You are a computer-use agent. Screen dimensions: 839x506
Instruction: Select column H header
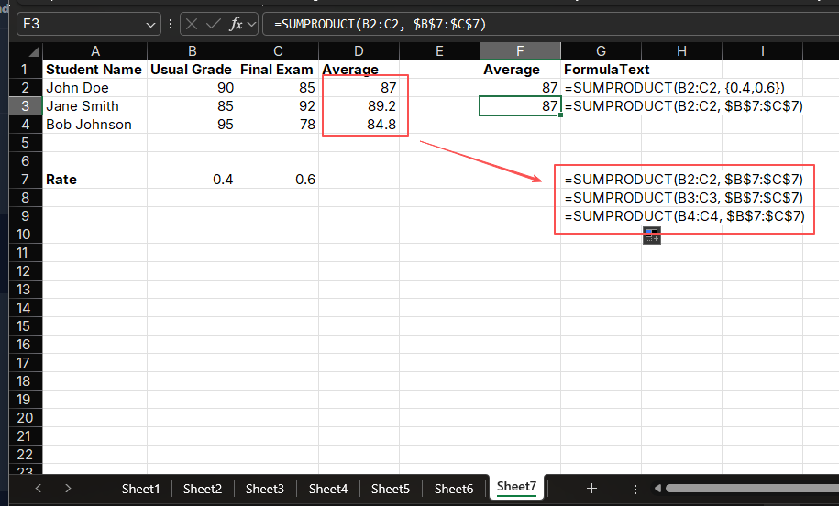[x=681, y=51]
